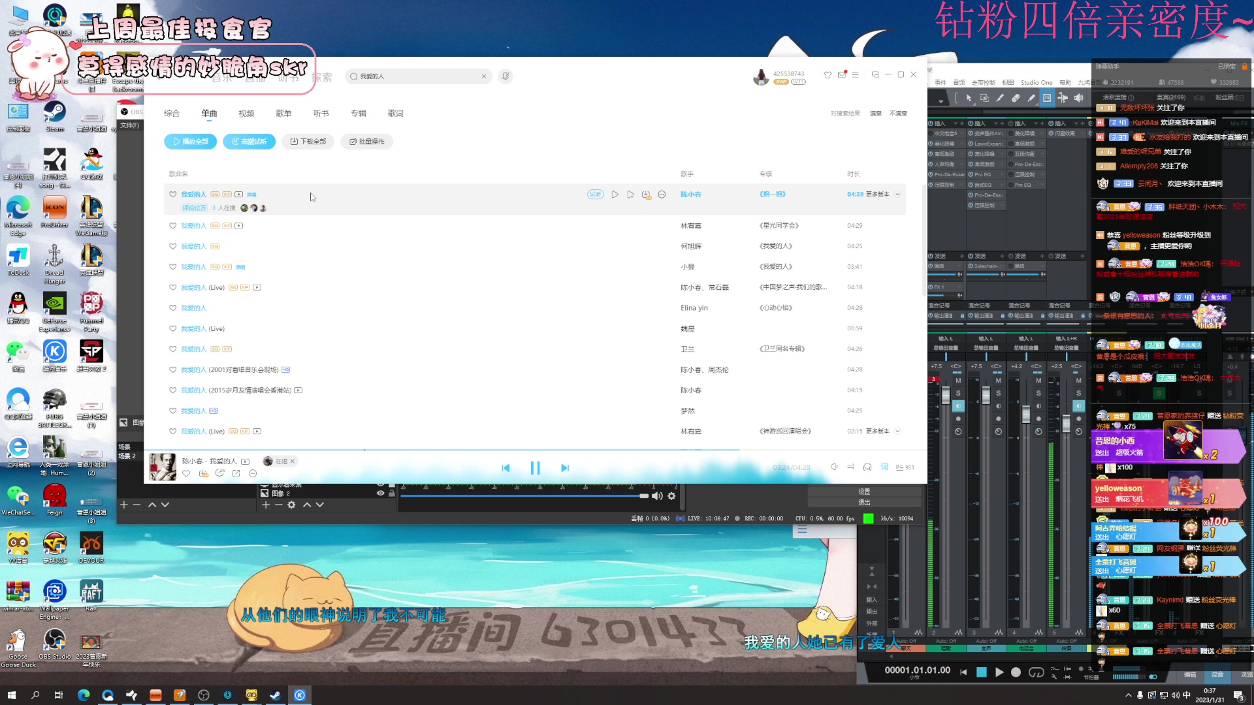Click the heart icon in player bar
Image resolution: width=1254 pixels, height=705 pixels.
[x=186, y=473]
